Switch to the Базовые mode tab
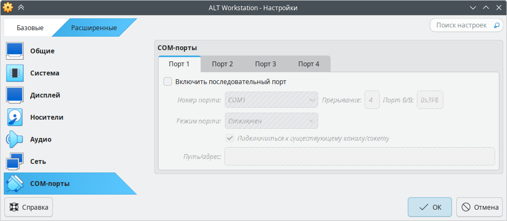The height and width of the screenshot is (221, 507). tap(30, 28)
